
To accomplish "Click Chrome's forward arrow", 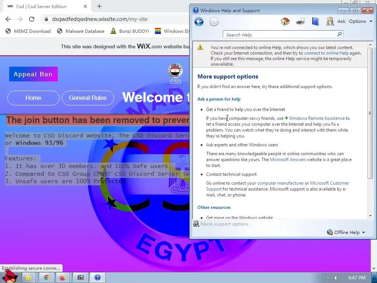I will tap(20, 19).
